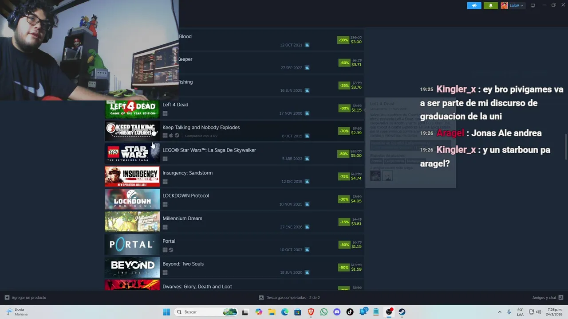Click the blue icon beside 5 ABR 2022
The width and height of the screenshot is (568, 319).
(307, 159)
